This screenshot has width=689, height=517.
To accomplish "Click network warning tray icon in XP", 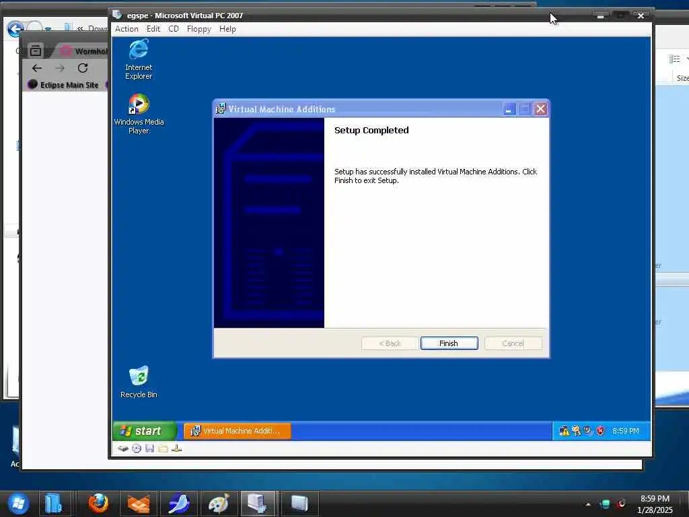I will [x=564, y=431].
